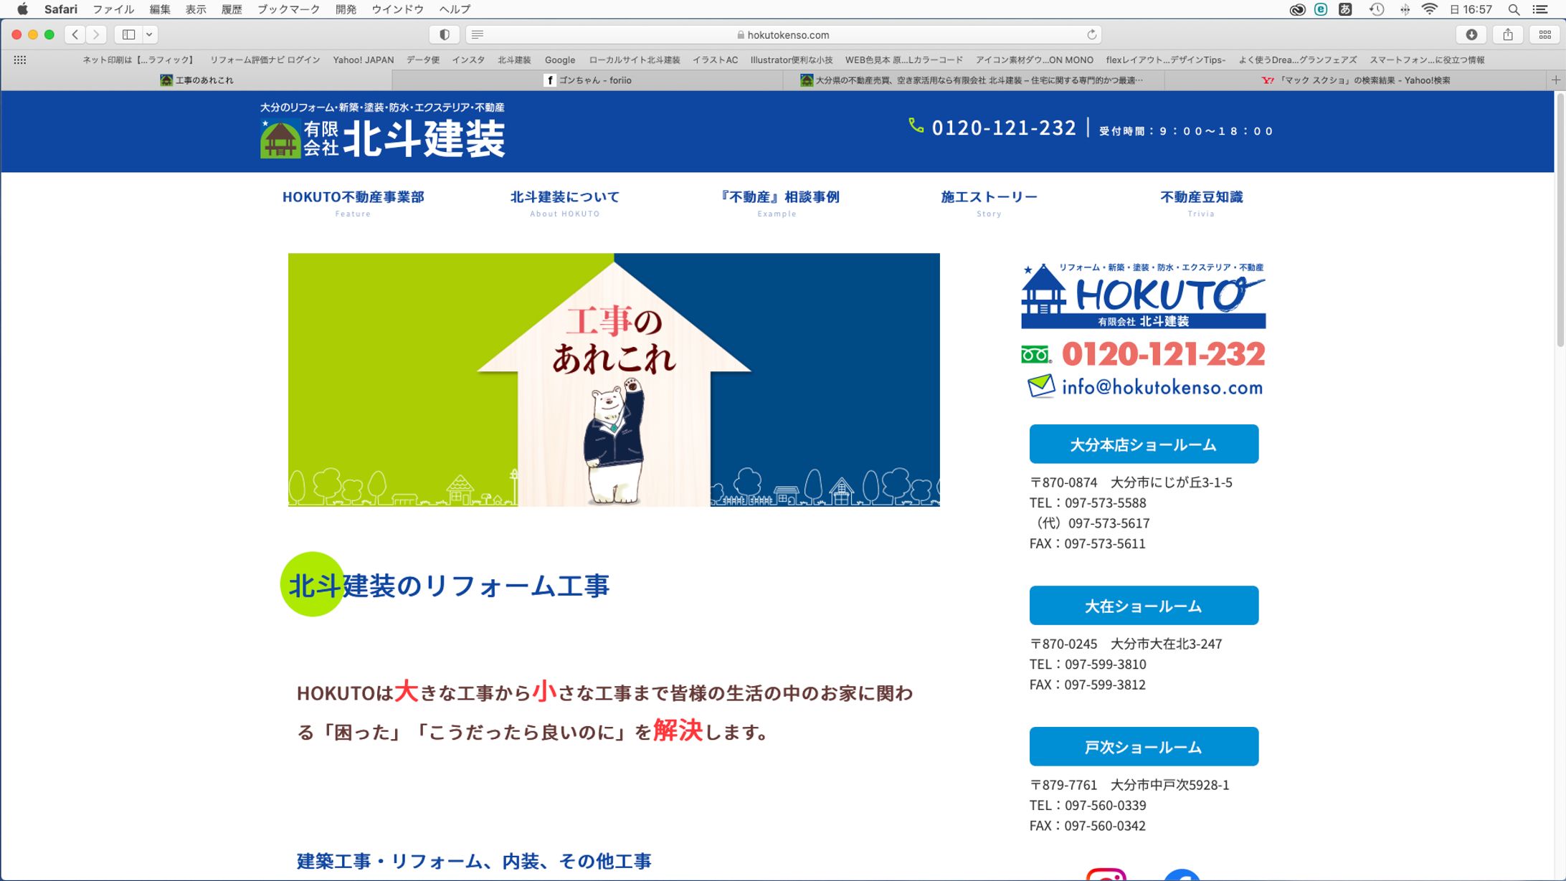Screen dimensions: 1566x881
Task: Open Spotlight search from the menu bar
Action: [x=1514, y=9]
